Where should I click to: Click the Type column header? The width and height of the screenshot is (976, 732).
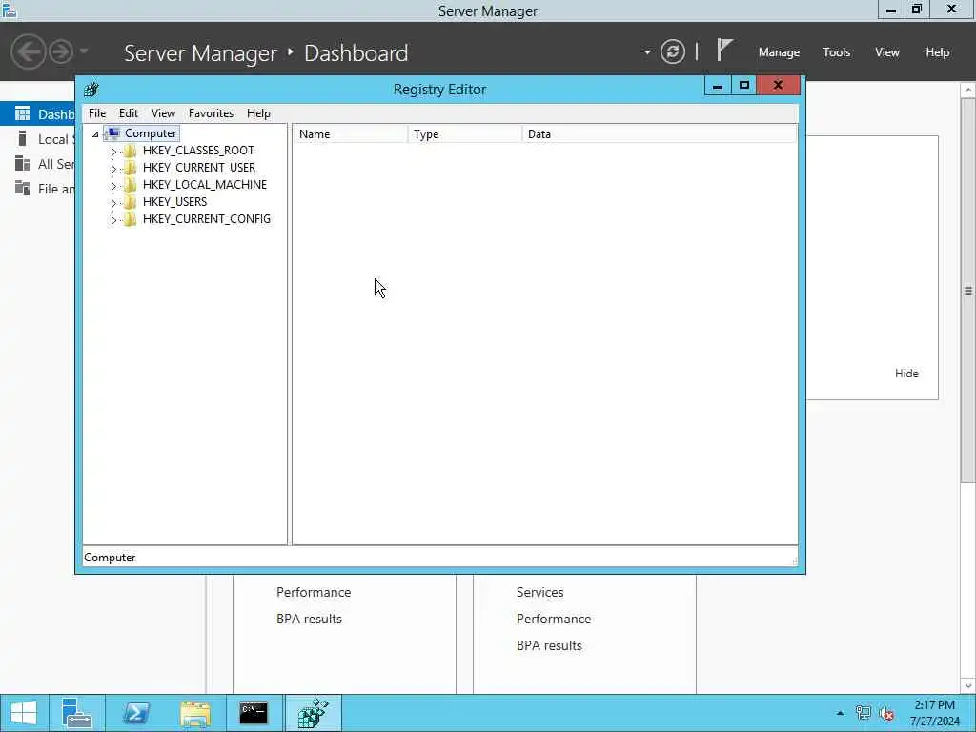coord(465,133)
